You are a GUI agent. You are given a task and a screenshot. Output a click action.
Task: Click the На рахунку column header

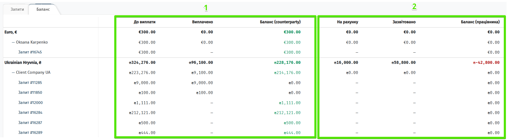(347, 22)
